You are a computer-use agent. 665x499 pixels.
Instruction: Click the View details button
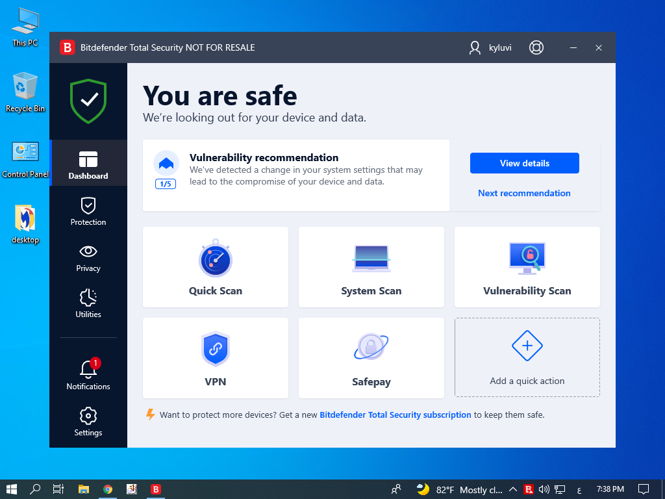[x=524, y=163]
